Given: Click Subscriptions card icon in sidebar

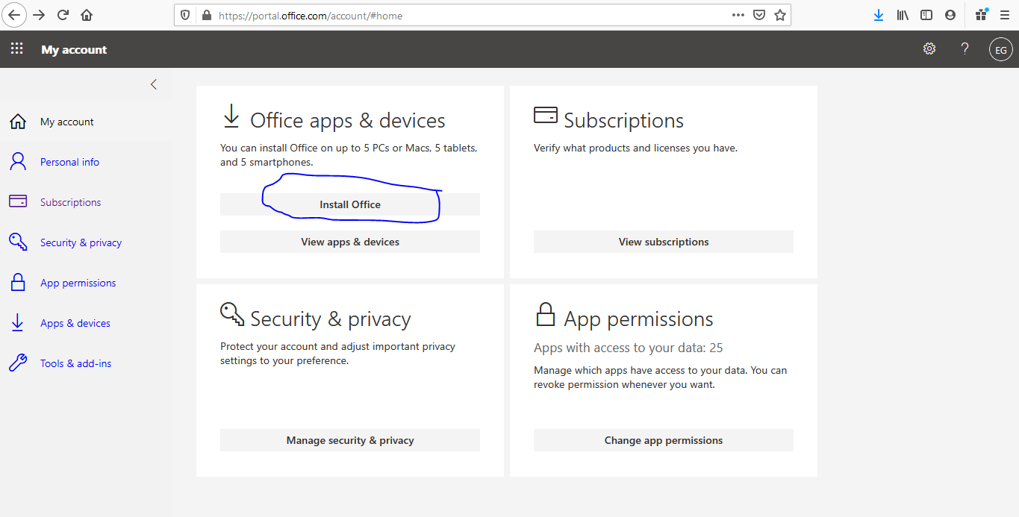Looking at the screenshot, I should point(18,201).
